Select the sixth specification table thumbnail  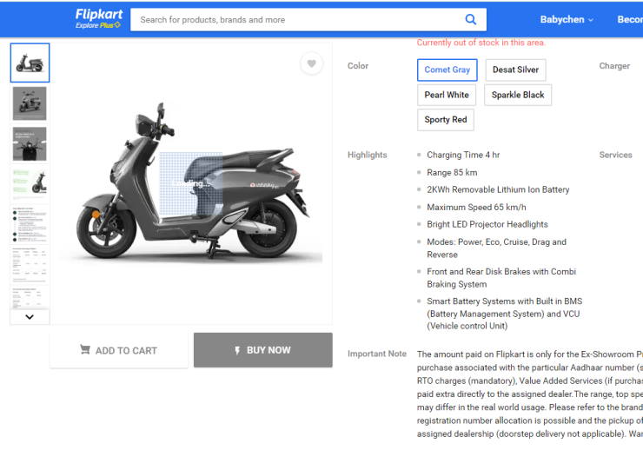[x=30, y=264]
